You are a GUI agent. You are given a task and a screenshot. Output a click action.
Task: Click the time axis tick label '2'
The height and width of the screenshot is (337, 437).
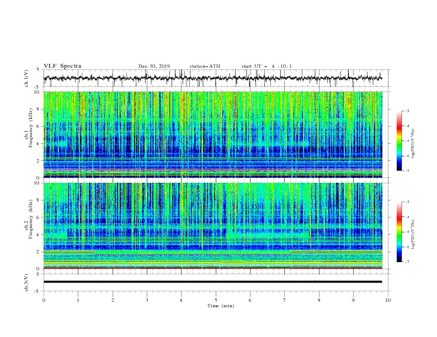113,300
